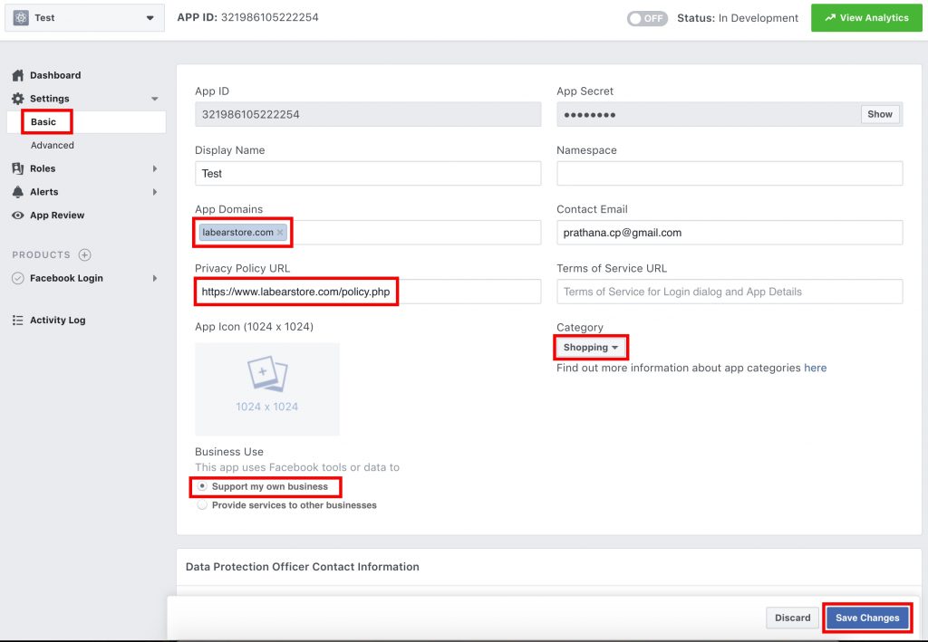
Task: Open the Shopping category dropdown
Action: (x=591, y=347)
